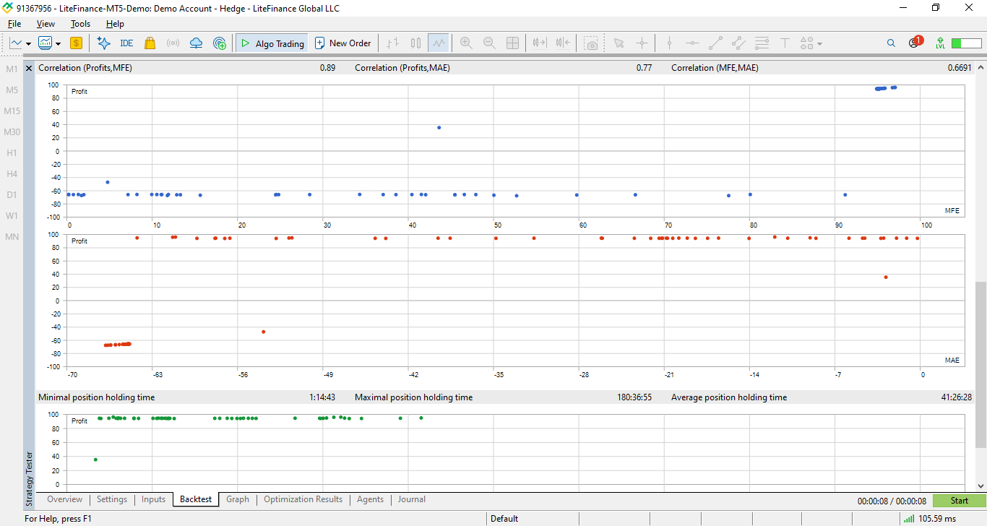Select the M30 timeframe
The height and width of the screenshot is (526, 987).
click(12, 132)
